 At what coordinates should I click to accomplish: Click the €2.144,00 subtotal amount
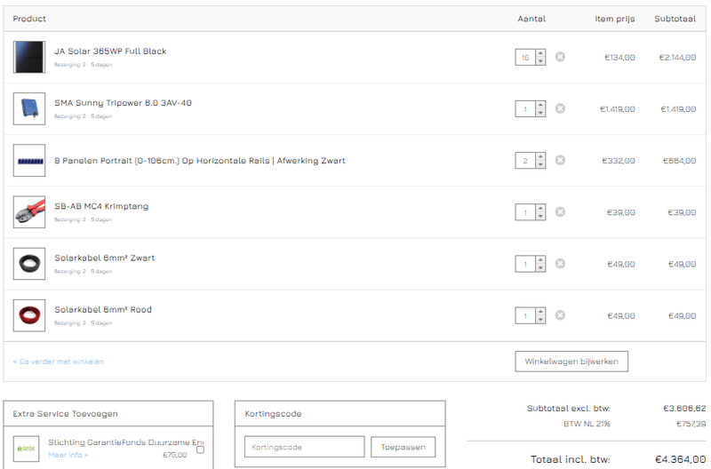coord(677,58)
